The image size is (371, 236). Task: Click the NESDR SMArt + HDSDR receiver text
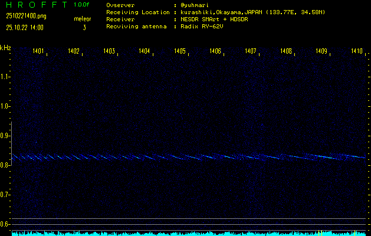216,19
